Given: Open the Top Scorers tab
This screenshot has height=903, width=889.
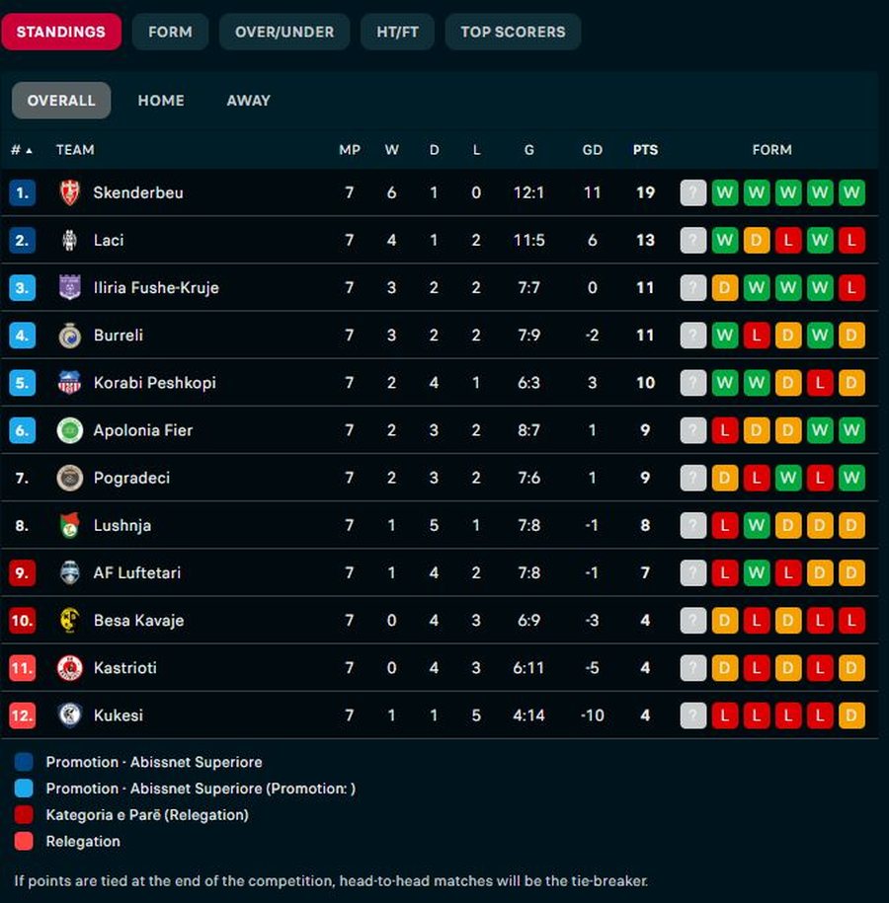Looking at the screenshot, I should [513, 32].
